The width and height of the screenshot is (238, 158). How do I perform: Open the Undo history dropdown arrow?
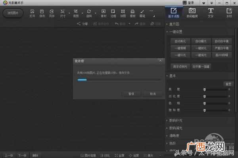coord(129,24)
